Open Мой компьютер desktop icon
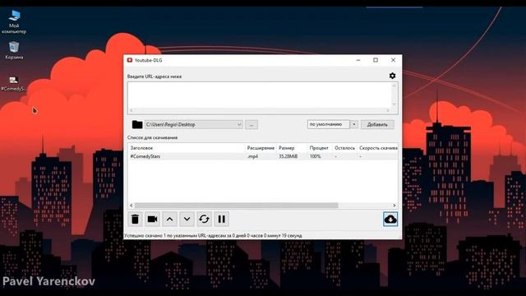The width and height of the screenshot is (526, 296). click(x=14, y=22)
